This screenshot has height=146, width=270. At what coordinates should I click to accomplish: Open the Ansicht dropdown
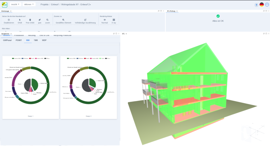click(x=15, y=5)
